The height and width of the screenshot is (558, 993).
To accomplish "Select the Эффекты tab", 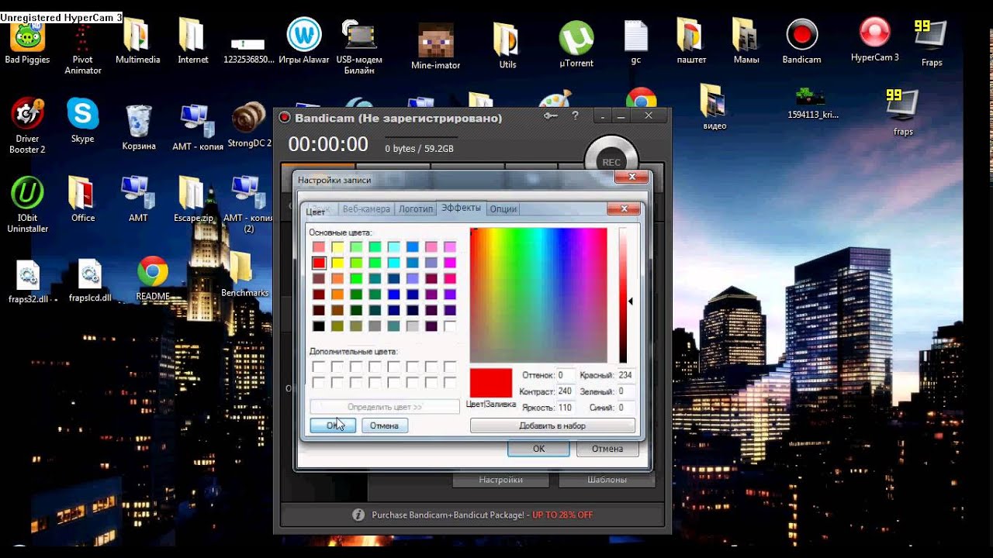I will 461,208.
